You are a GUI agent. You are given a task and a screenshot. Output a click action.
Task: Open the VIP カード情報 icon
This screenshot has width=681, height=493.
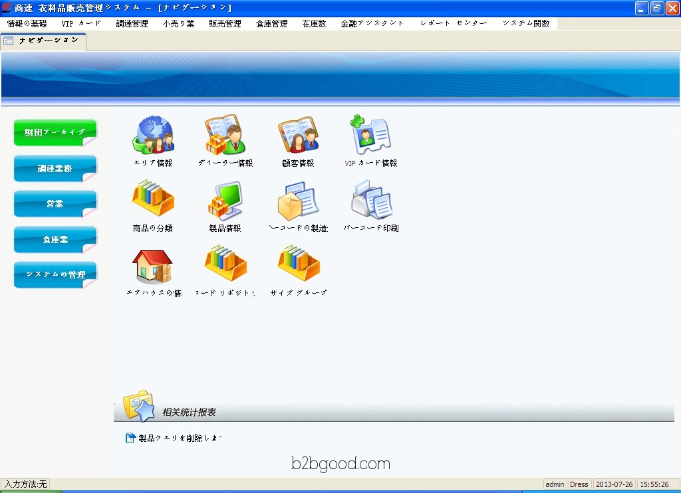pos(370,136)
